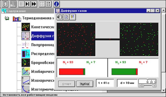This screenshot has height=97, width=166.
Task: Open the blue information icon
Action: [x=56, y=4]
